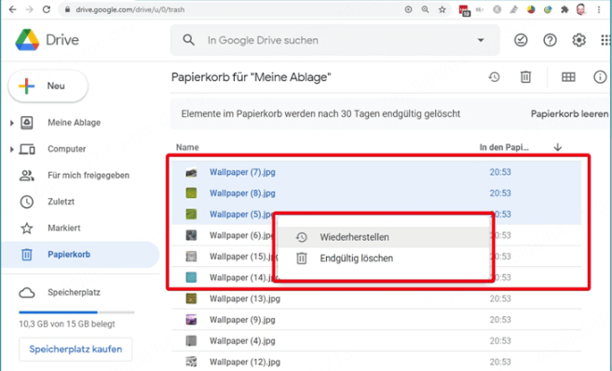Open Für mich freigegeben
The height and width of the screenshot is (371, 612).
[x=88, y=176]
